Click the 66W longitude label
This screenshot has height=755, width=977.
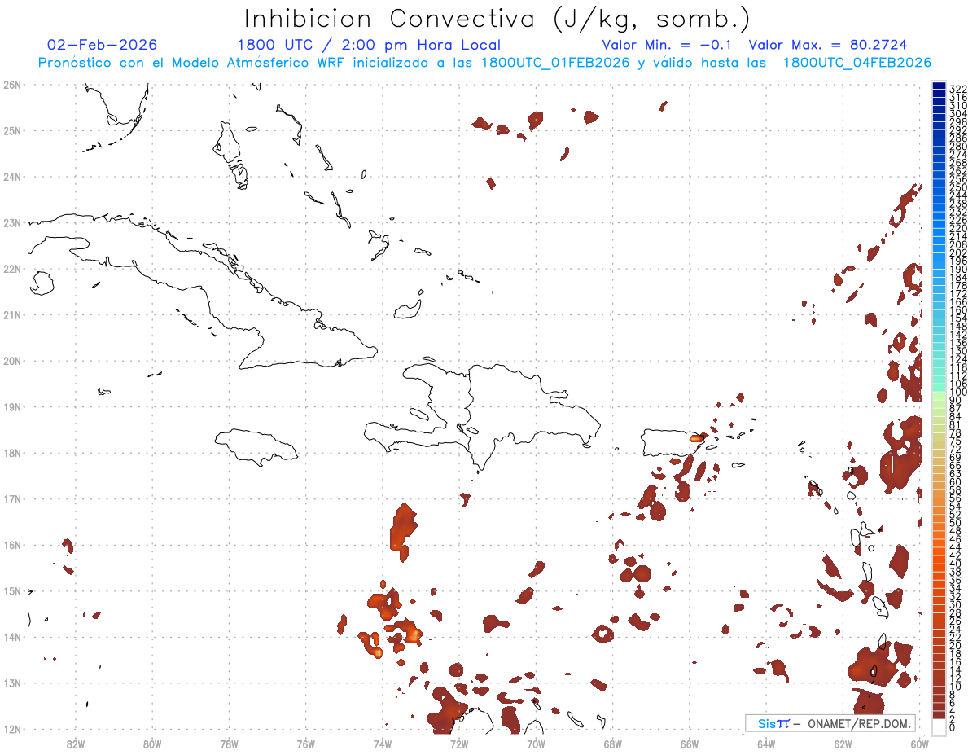pyautogui.click(x=690, y=743)
